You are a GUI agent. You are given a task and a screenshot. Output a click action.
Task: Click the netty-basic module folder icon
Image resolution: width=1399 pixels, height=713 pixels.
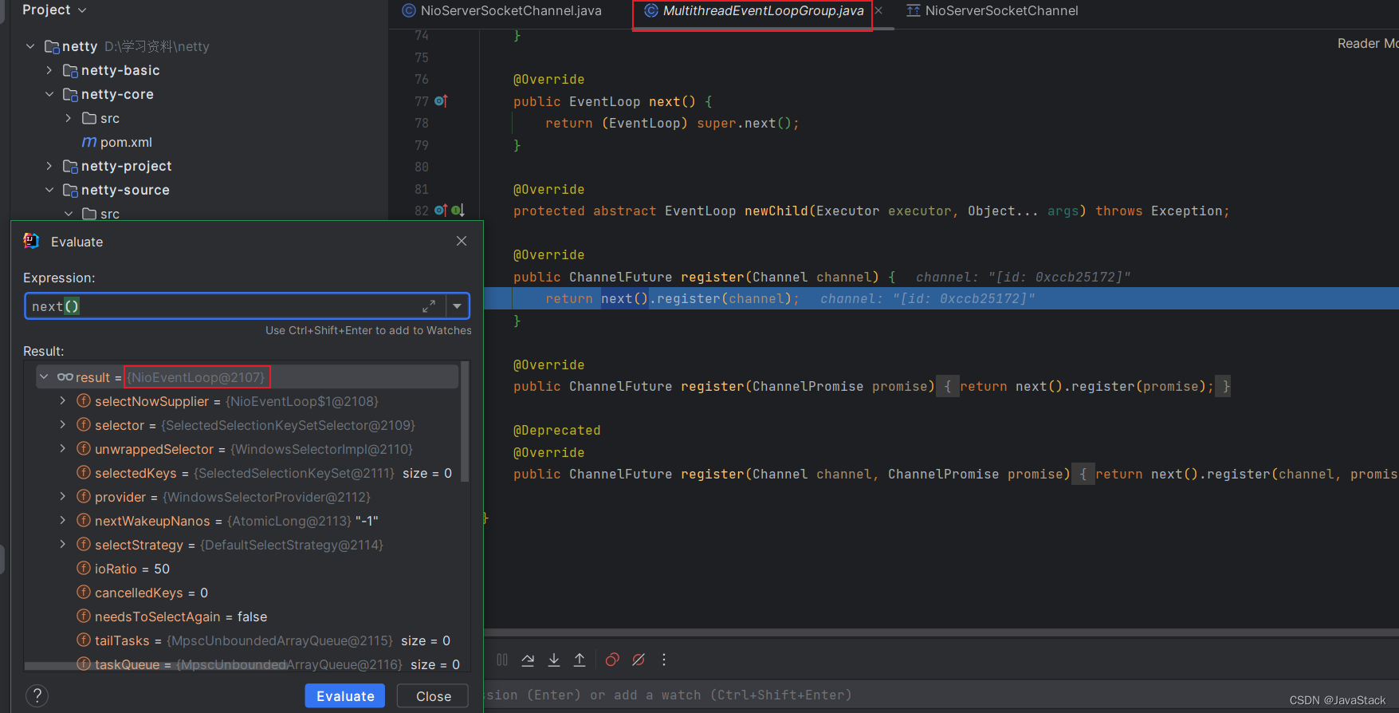pos(70,70)
